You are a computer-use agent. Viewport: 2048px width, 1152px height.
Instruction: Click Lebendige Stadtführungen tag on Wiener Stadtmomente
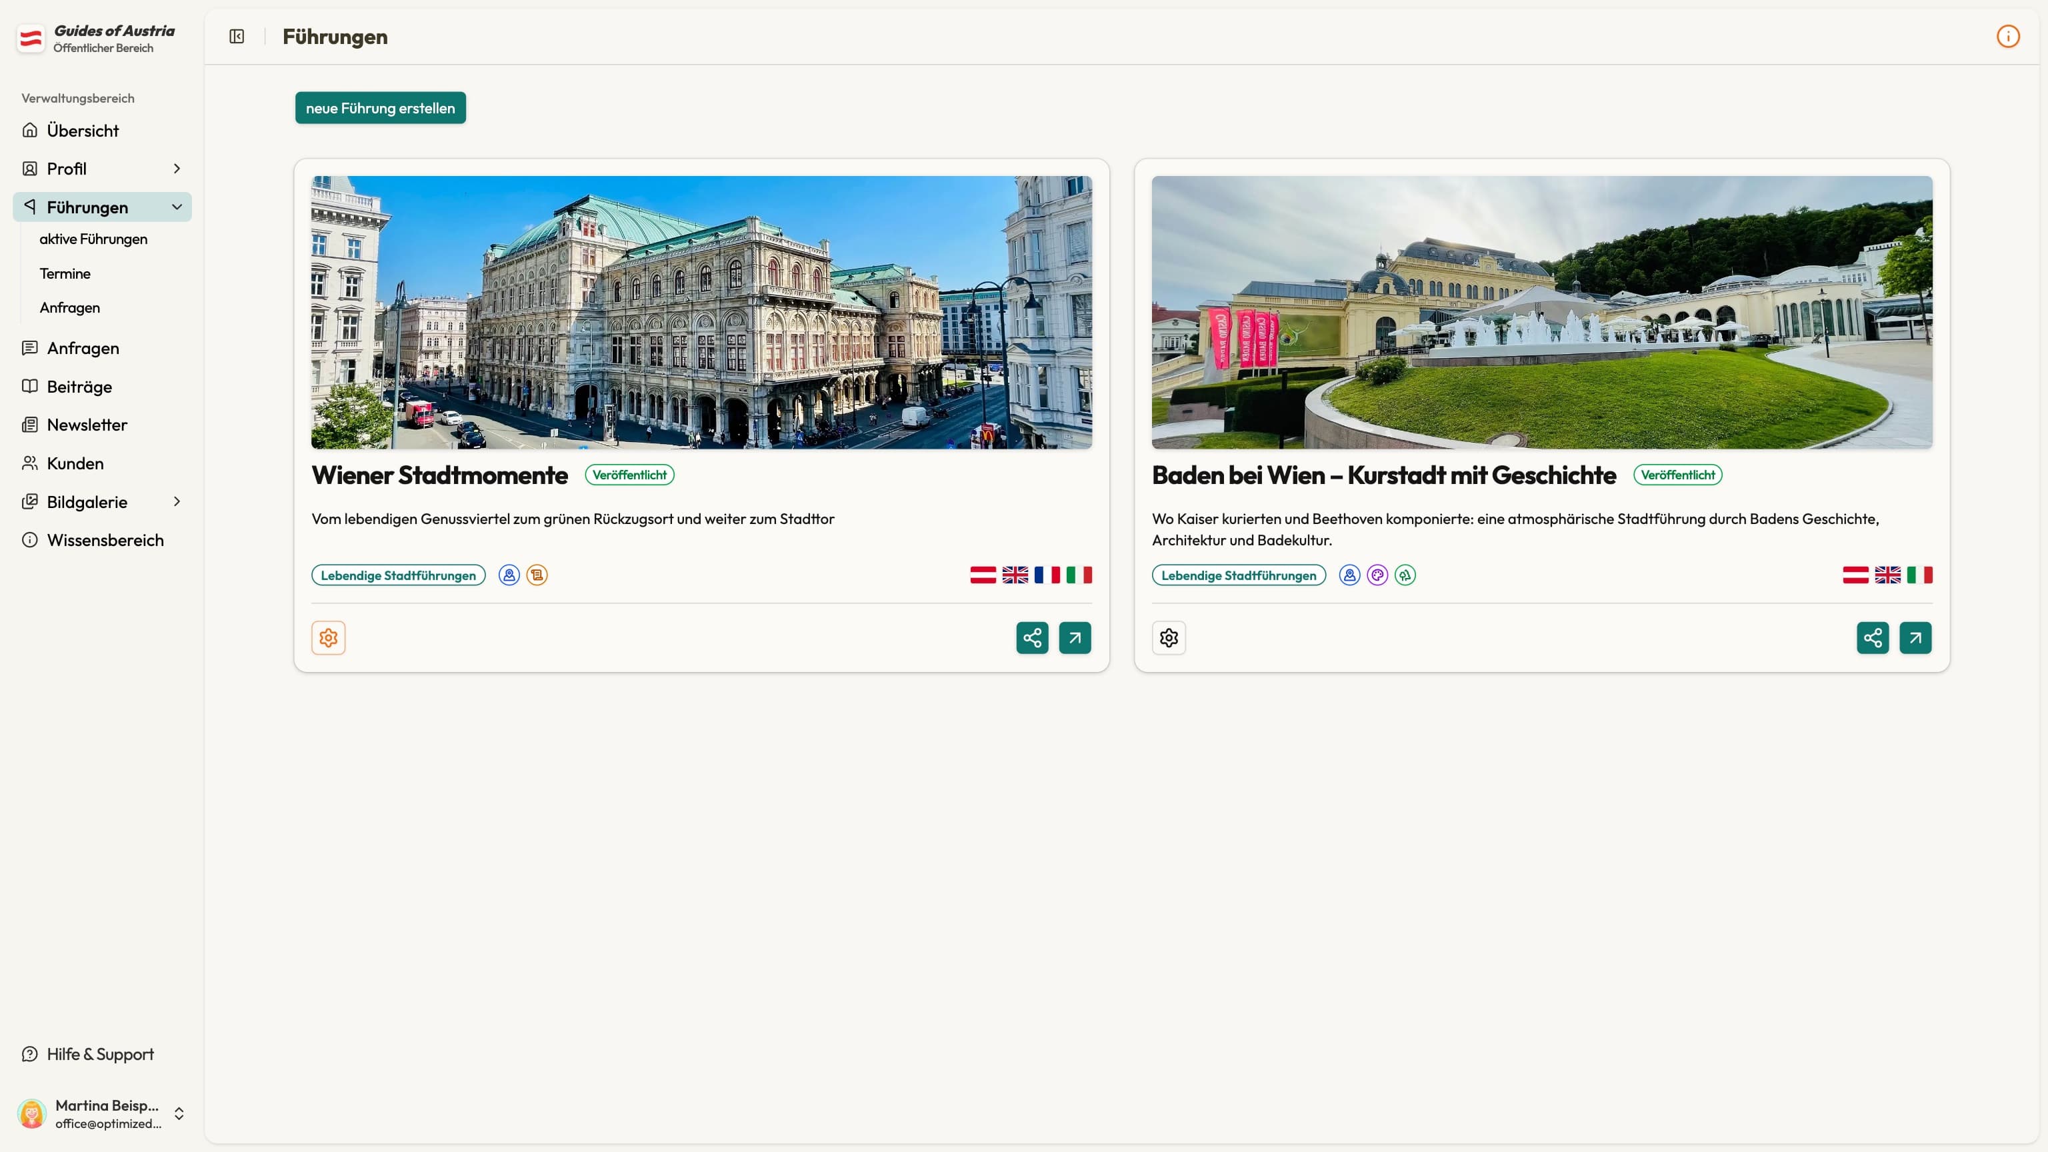click(398, 575)
